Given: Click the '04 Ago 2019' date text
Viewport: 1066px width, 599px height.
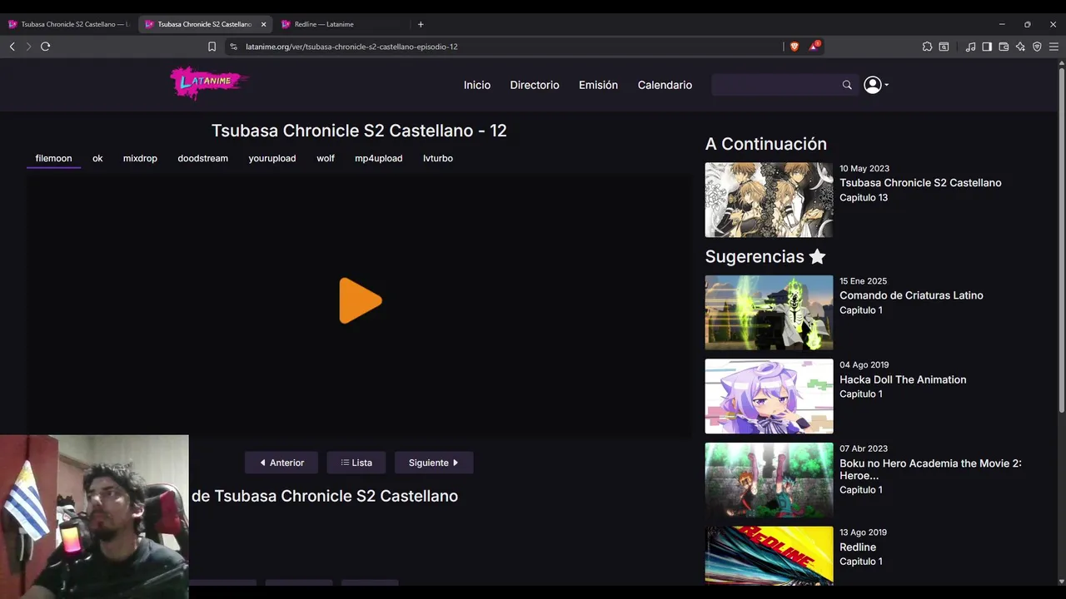Looking at the screenshot, I should point(864,365).
